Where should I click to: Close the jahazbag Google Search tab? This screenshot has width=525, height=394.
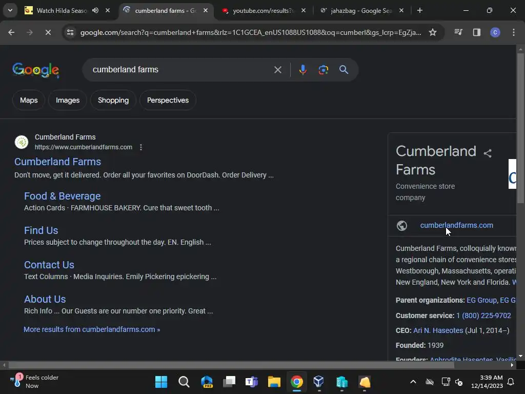click(401, 10)
